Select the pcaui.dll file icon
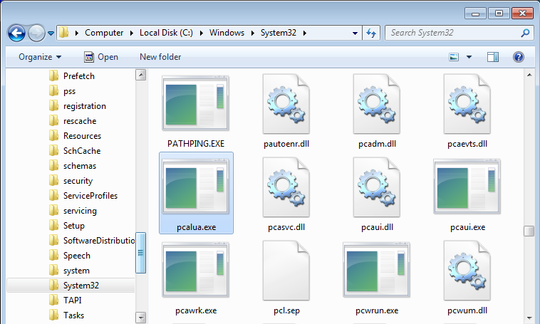This screenshot has width=540, height=324. 377,187
